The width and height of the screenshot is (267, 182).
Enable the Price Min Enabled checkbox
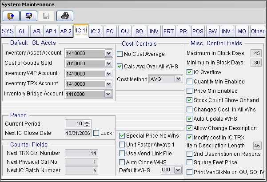(x=189, y=91)
